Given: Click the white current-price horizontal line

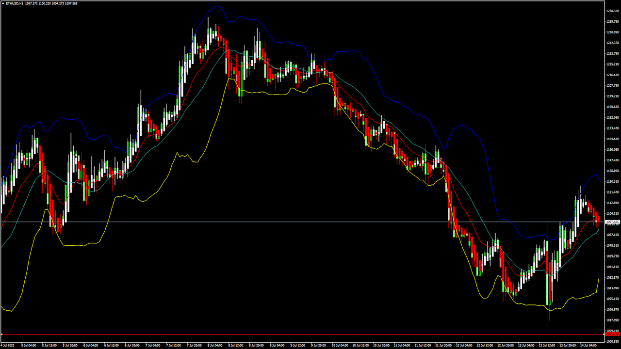Looking at the screenshot, I should click(291, 222).
